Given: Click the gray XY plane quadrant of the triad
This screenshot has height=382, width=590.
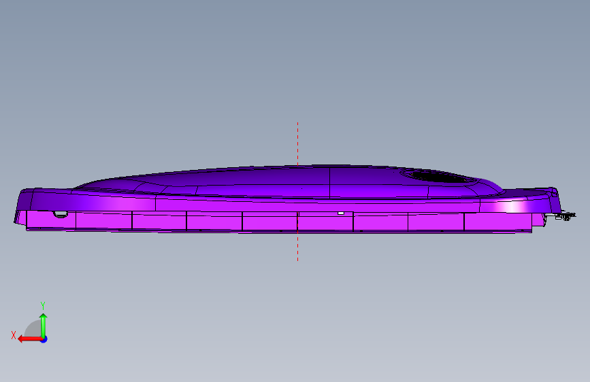Looking at the screenshot, I should [33, 328].
